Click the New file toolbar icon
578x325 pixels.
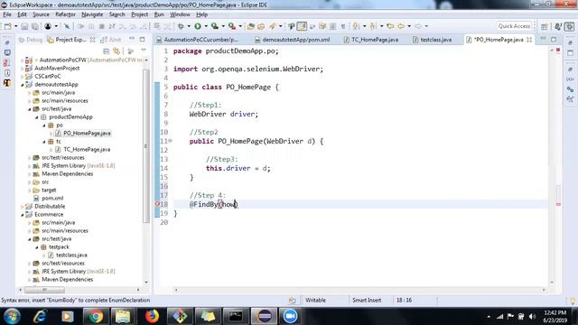(7, 26)
